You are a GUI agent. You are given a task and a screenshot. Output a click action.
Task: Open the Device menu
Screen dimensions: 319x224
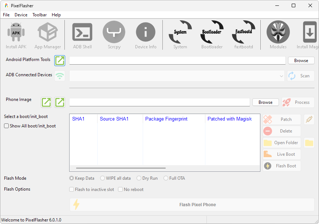pos(21,15)
